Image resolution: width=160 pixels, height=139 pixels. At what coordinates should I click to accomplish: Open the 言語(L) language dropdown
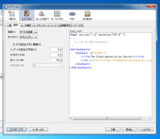pyautogui.click(x=28, y=32)
